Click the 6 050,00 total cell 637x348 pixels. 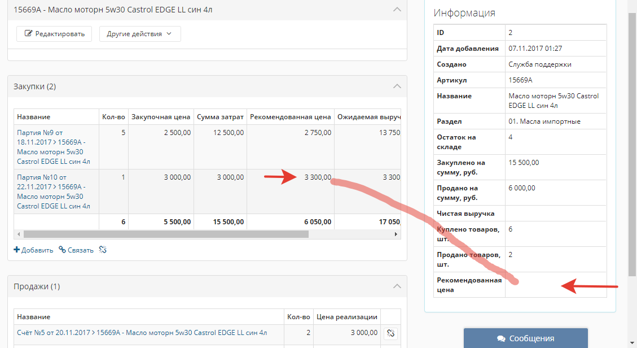(x=291, y=222)
